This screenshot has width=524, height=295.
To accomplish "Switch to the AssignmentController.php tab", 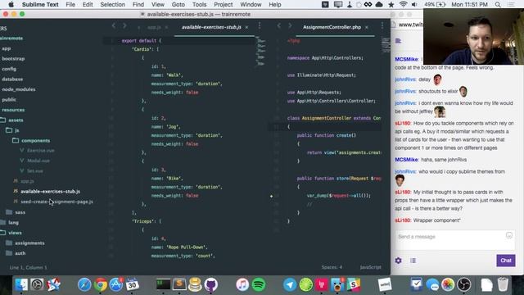I will [332, 27].
